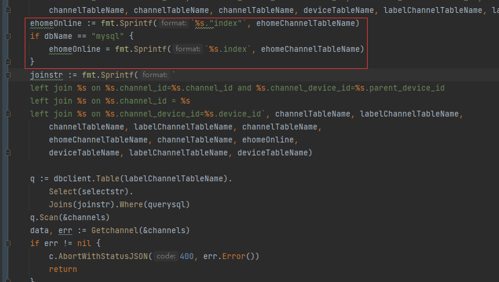Click the `%s."index"` format string
Screen dimensions: 499x282
click(219, 23)
